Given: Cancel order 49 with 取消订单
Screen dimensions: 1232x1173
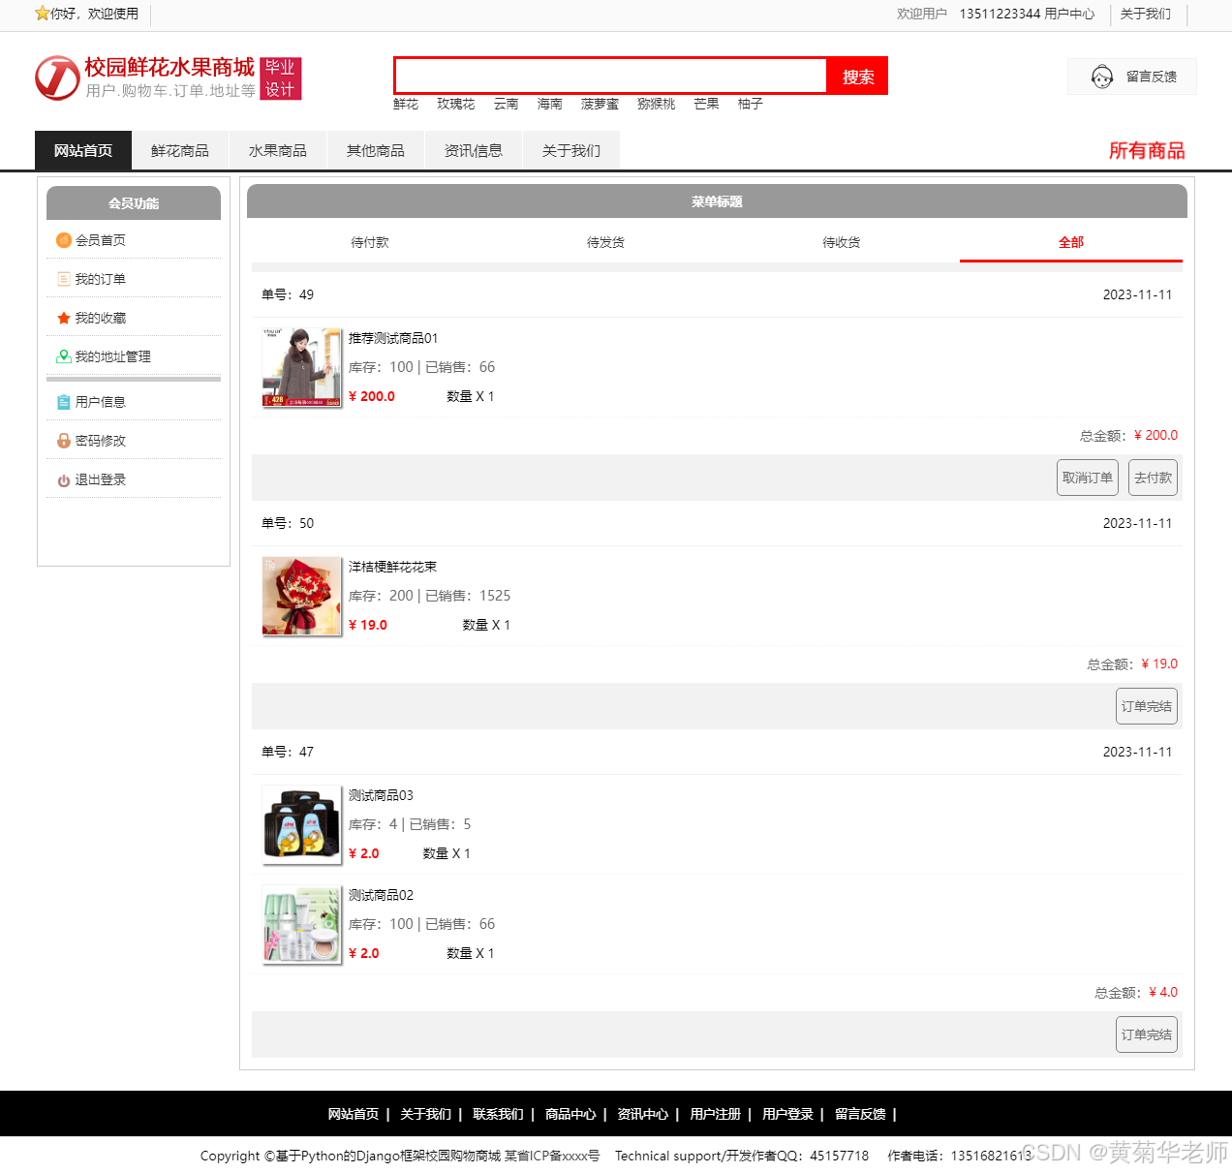Looking at the screenshot, I should coord(1088,478).
